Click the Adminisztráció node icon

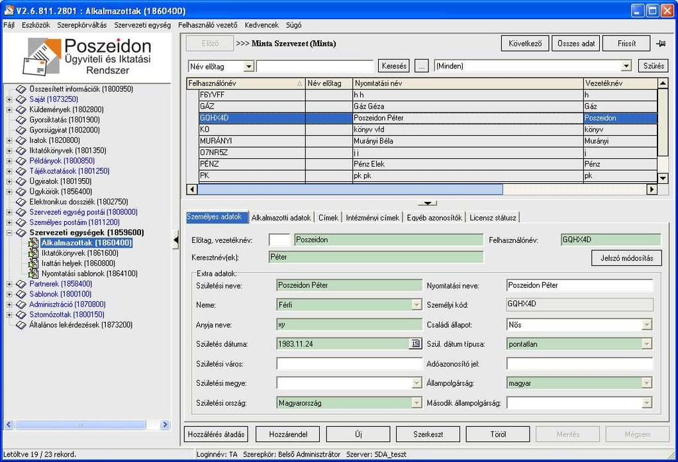(21, 304)
